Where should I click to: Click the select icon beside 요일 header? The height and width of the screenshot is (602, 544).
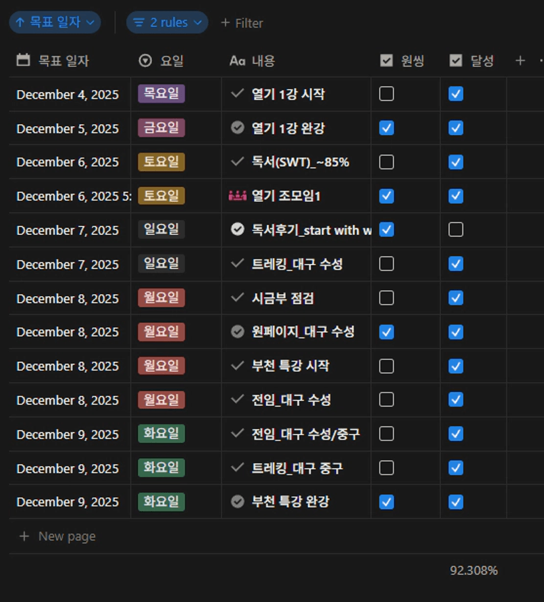tap(145, 61)
